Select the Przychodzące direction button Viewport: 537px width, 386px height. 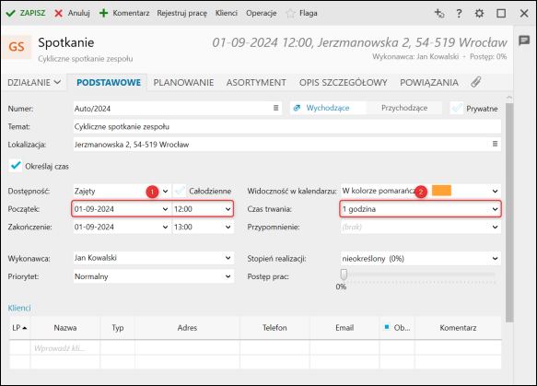[x=404, y=108]
